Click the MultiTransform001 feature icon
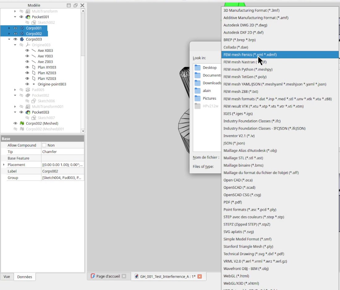The height and width of the screenshot is (290, 340). tap(28, 106)
